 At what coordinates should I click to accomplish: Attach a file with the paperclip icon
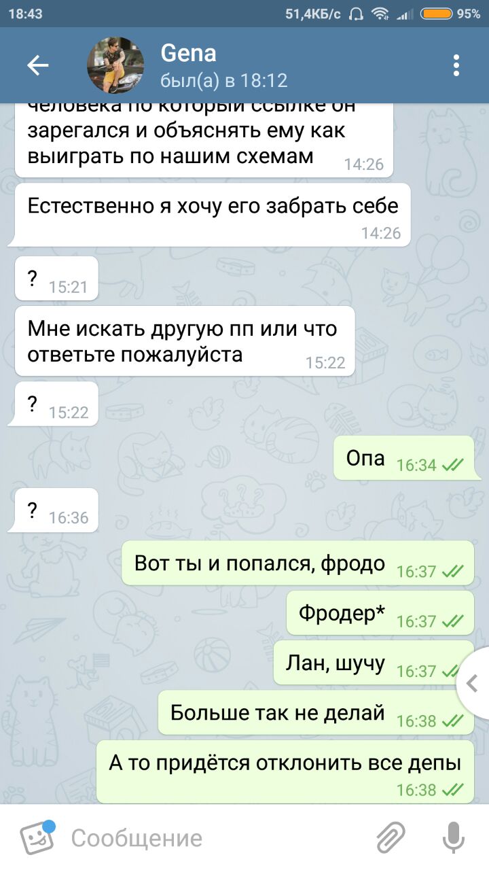point(391,837)
